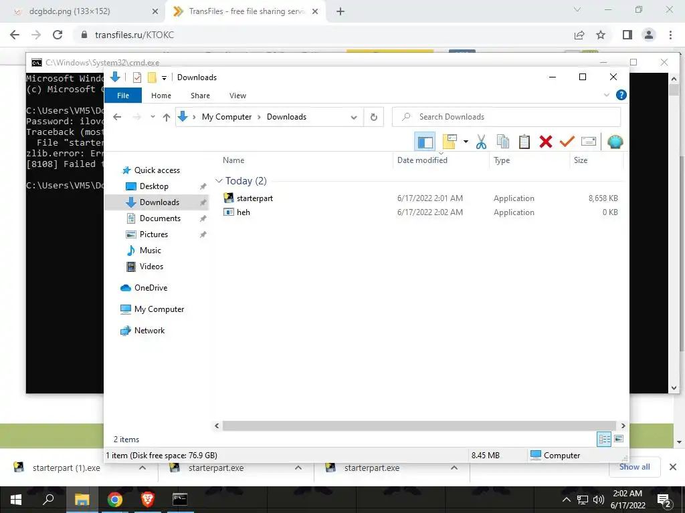Click the blue shell icon in toolbar
Viewport: 685px width, 513px height.
pyautogui.click(x=615, y=142)
